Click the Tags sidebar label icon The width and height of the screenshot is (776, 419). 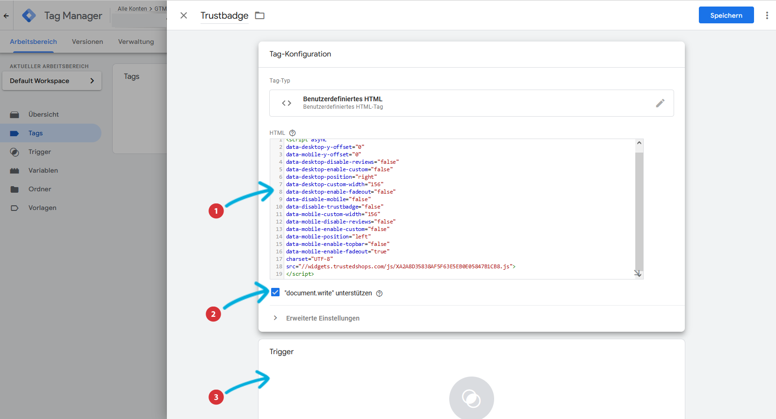[x=14, y=133]
